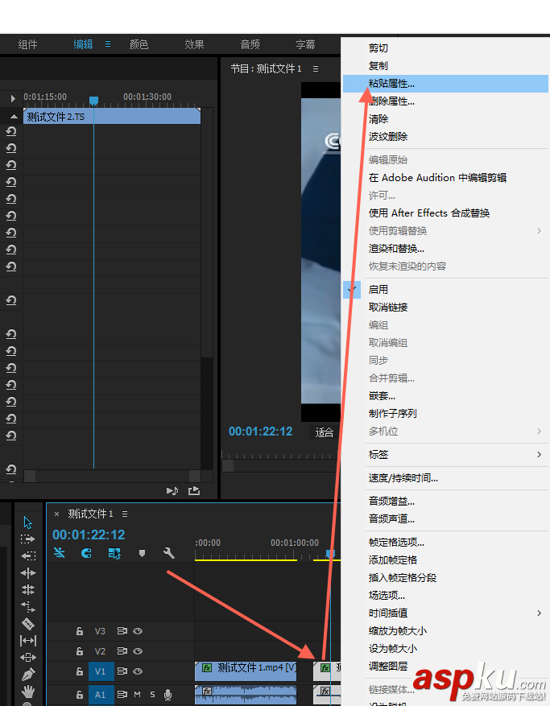This screenshot has height=706, width=550.
Task: Choose 音频增益... menu entry
Action: point(445,502)
